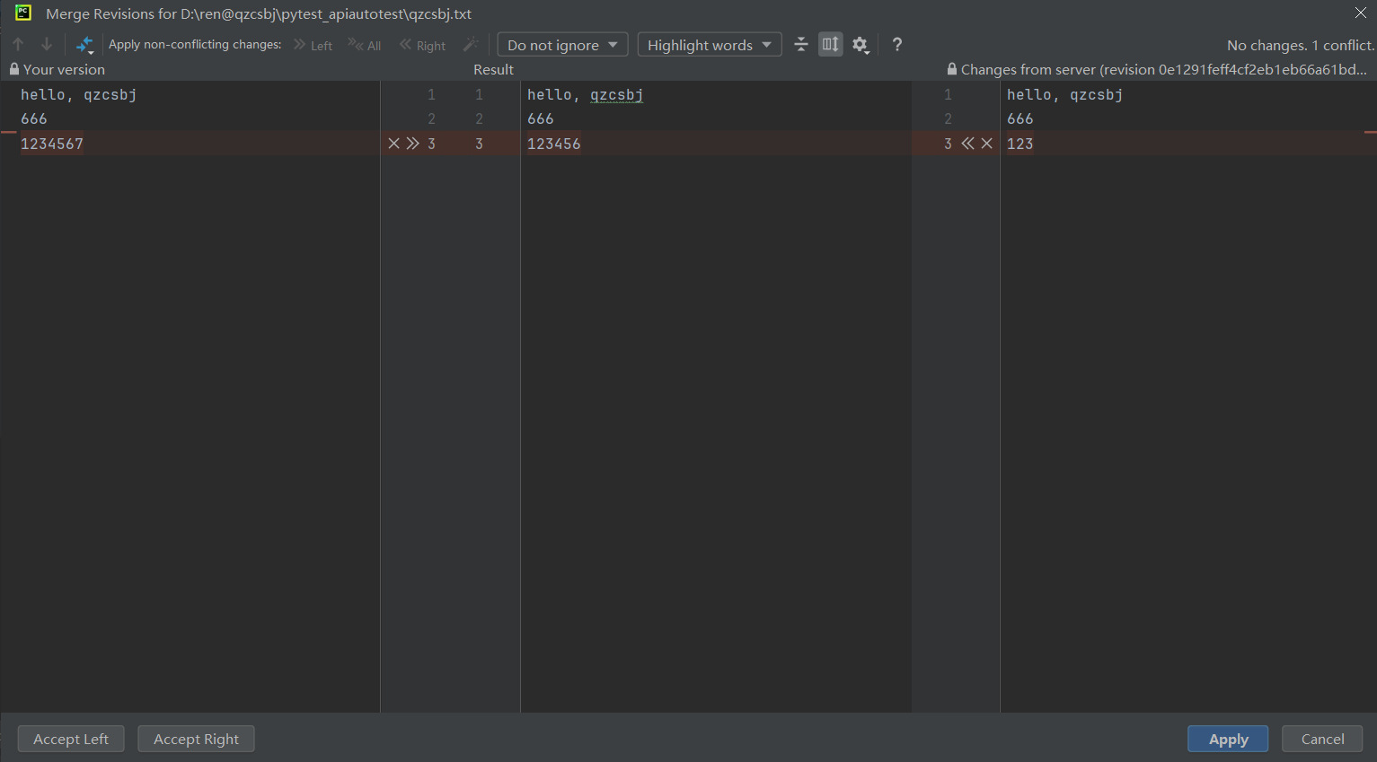Screen dimensions: 1377x762
Task: Click collapse unchanged fragments icon
Action: click(801, 44)
